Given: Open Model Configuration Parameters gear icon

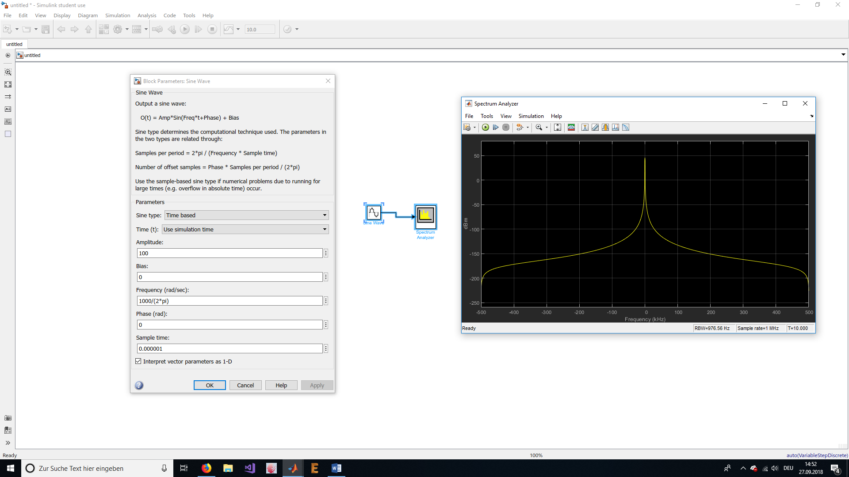Looking at the screenshot, I should [x=118, y=30].
